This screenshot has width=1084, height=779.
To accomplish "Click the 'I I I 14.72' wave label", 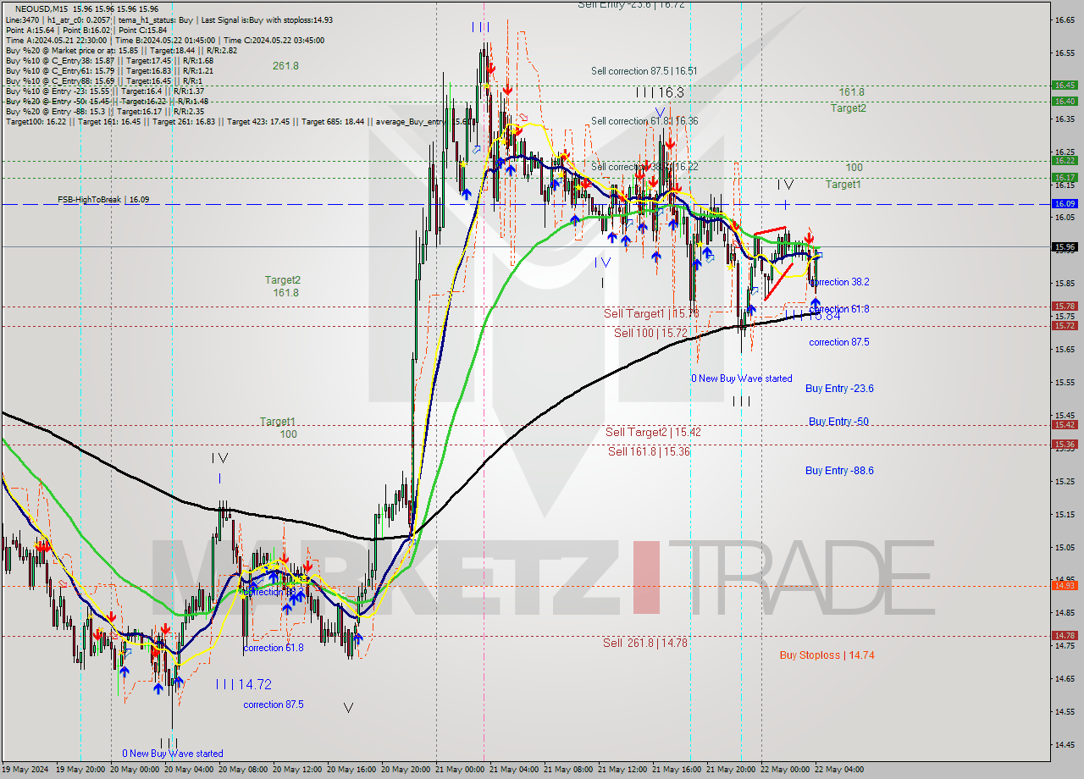I will coord(243,683).
